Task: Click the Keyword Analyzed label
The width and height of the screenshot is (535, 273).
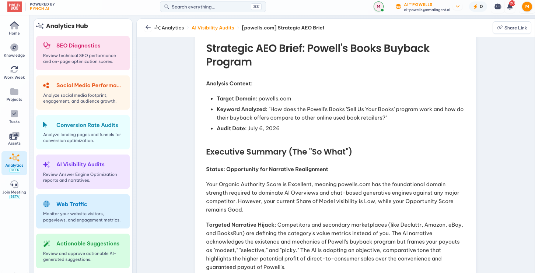Action: (242, 109)
